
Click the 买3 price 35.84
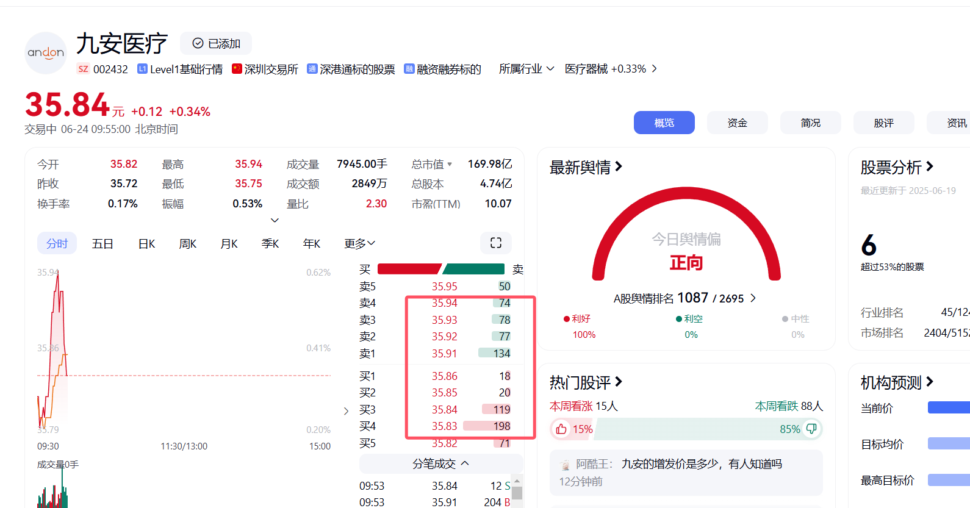(445, 409)
